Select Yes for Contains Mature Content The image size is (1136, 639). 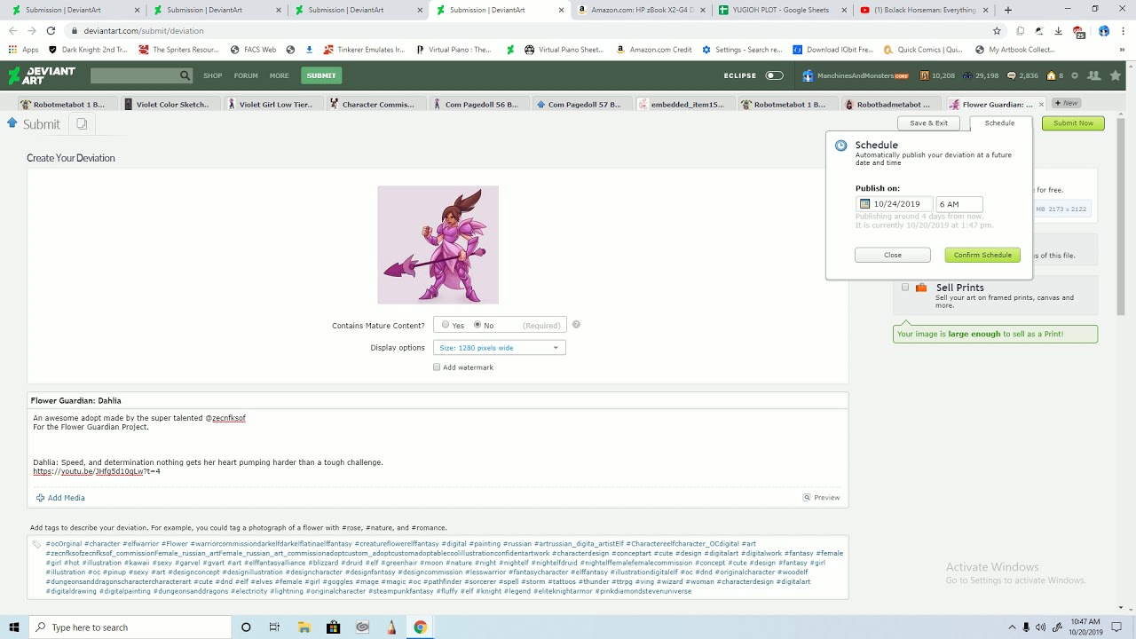click(x=446, y=325)
